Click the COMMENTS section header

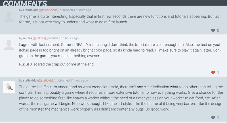click(x=25, y=3)
